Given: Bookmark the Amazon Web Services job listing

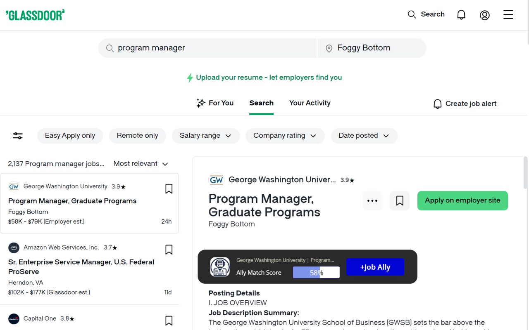Looking at the screenshot, I should click(169, 250).
